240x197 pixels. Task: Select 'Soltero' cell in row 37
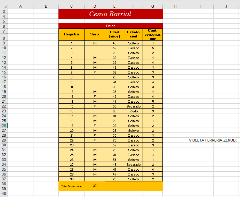[134, 179]
